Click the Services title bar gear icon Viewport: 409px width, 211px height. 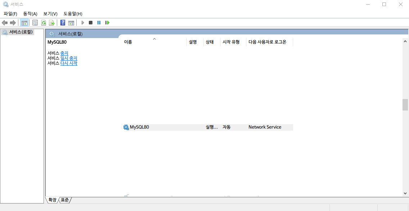coord(5,4)
